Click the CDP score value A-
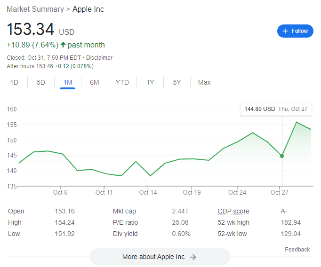The width and height of the screenshot is (321, 267). click(284, 211)
